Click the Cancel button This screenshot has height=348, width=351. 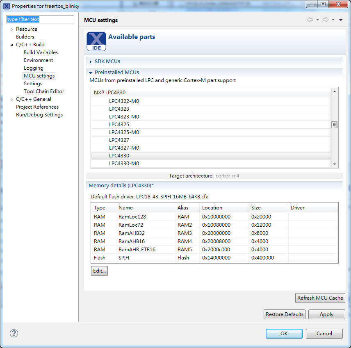tap(324, 334)
